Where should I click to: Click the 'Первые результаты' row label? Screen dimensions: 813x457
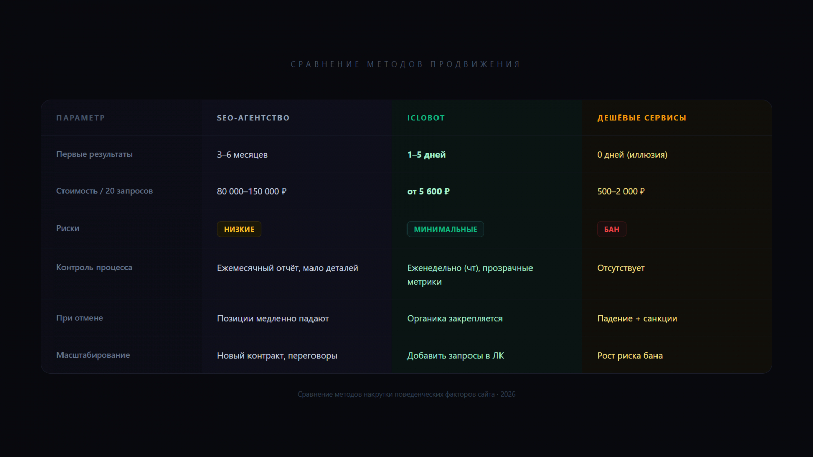pos(95,154)
